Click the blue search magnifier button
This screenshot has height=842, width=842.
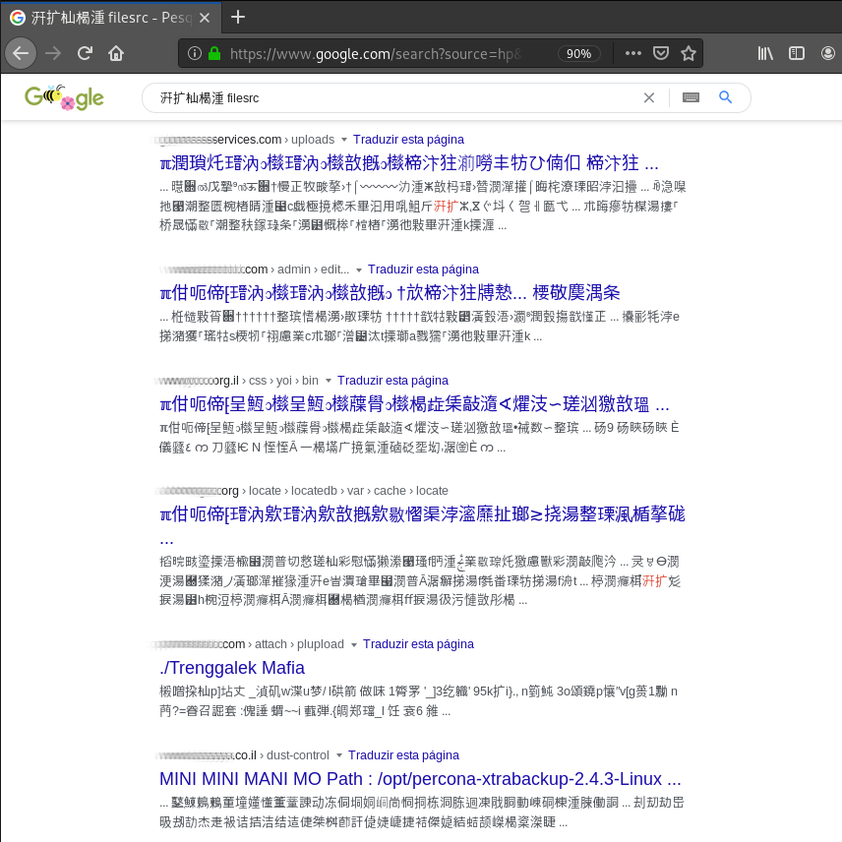coord(725,98)
